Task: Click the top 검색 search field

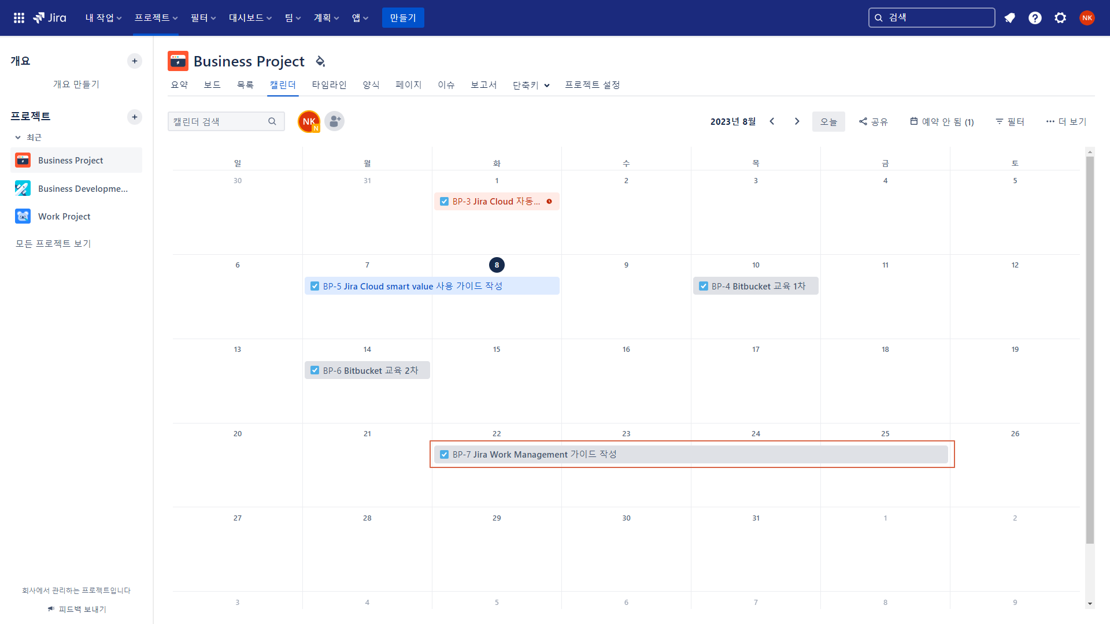Action: coord(931,18)
